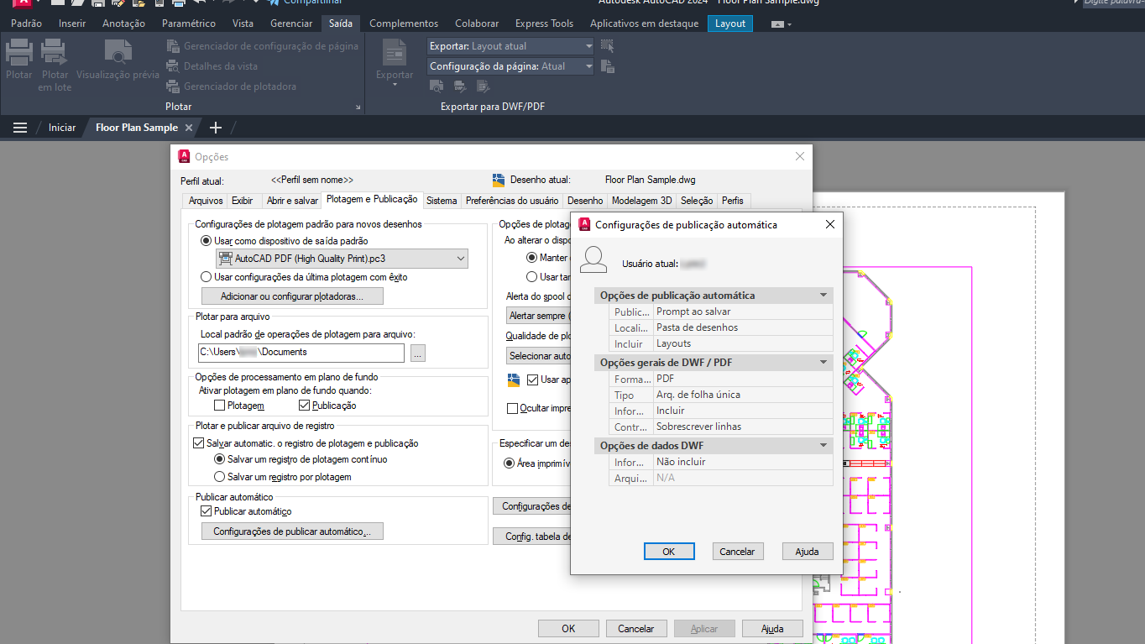Click Configurações de publicar automático button
Image resolution: width=1145 pixels, height=644 pixels.
(292, 531)
